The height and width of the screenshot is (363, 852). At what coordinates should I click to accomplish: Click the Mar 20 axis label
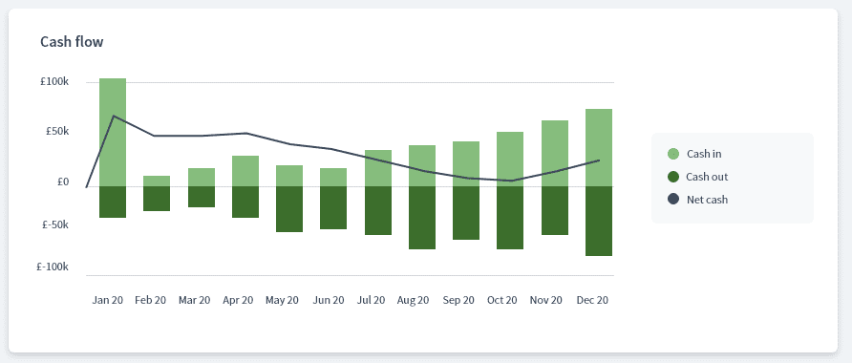(x=195, y=300)
